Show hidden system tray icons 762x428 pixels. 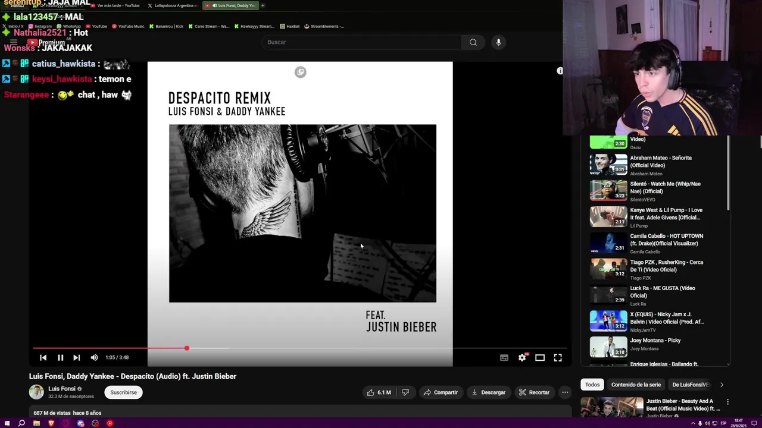point(693,423)
